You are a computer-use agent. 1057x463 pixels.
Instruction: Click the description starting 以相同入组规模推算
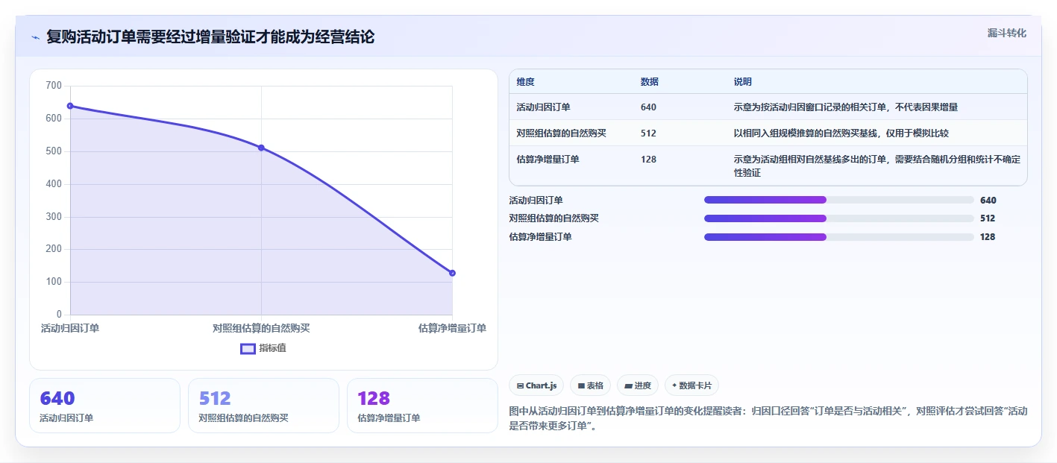pyautogui.click(x=841, y=133)
